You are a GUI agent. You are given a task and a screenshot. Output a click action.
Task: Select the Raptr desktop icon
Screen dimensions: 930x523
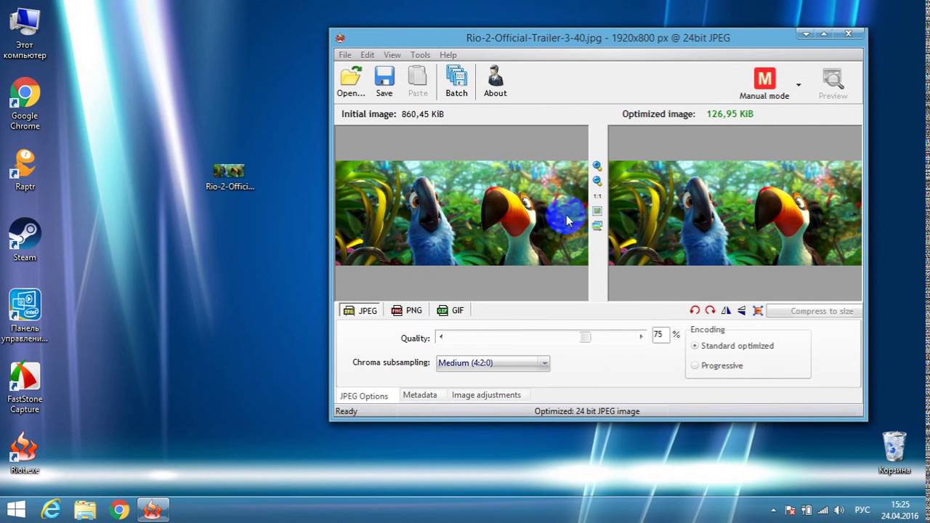(x=25, y=170)
